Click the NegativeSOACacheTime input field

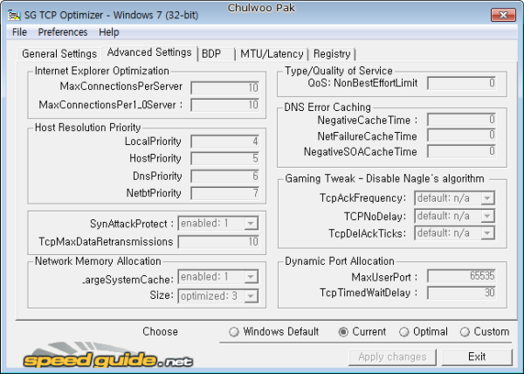click(x=461, y=151)
